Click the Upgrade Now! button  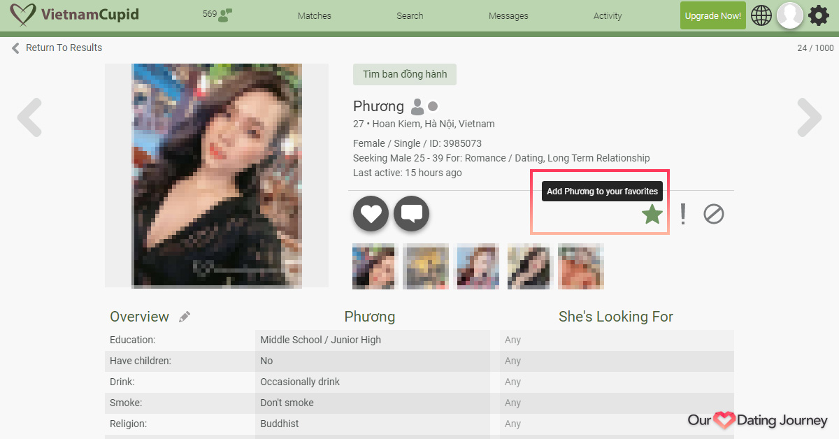[712, 15]
